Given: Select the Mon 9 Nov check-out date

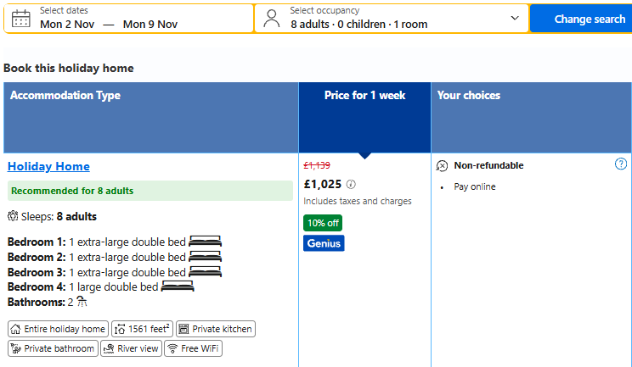Looking at the screenshot, I should pos(150,25).
